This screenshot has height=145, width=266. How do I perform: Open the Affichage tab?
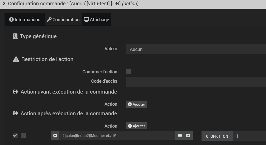pyautogui.click(x=96, y=20)
